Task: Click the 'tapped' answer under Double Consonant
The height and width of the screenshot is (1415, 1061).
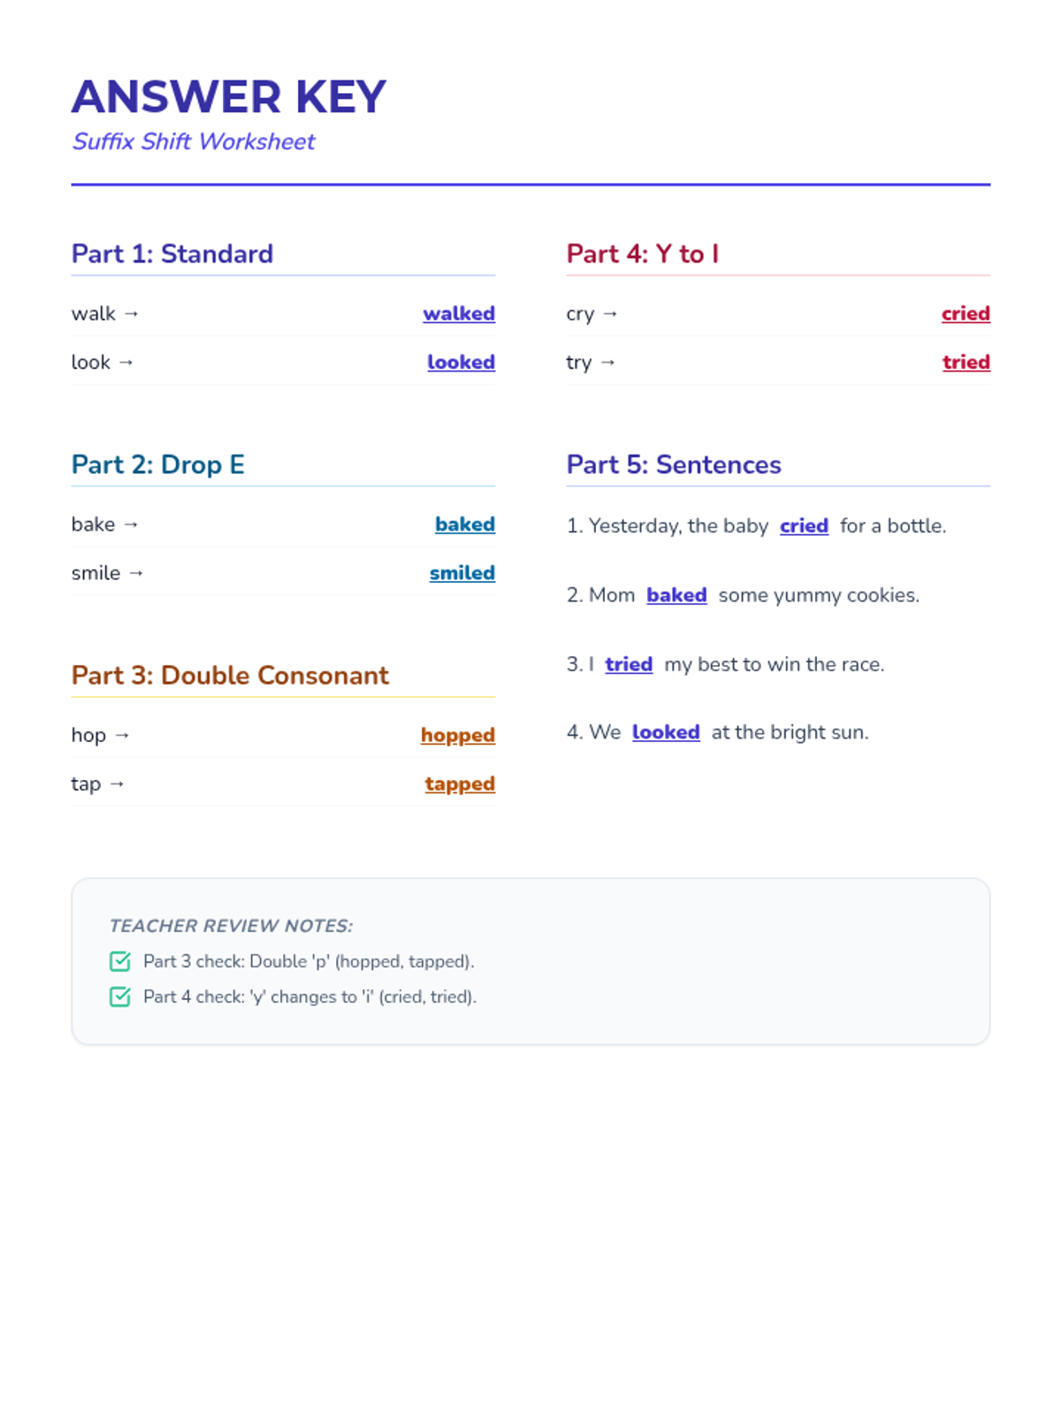Action: click(460, 784)
